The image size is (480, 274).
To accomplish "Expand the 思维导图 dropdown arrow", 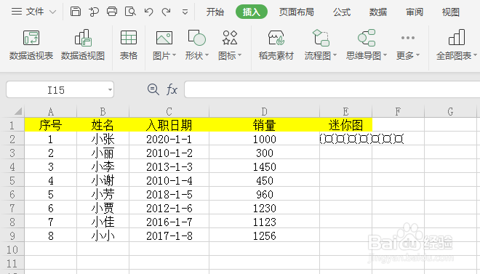I will tap(385, 55).
